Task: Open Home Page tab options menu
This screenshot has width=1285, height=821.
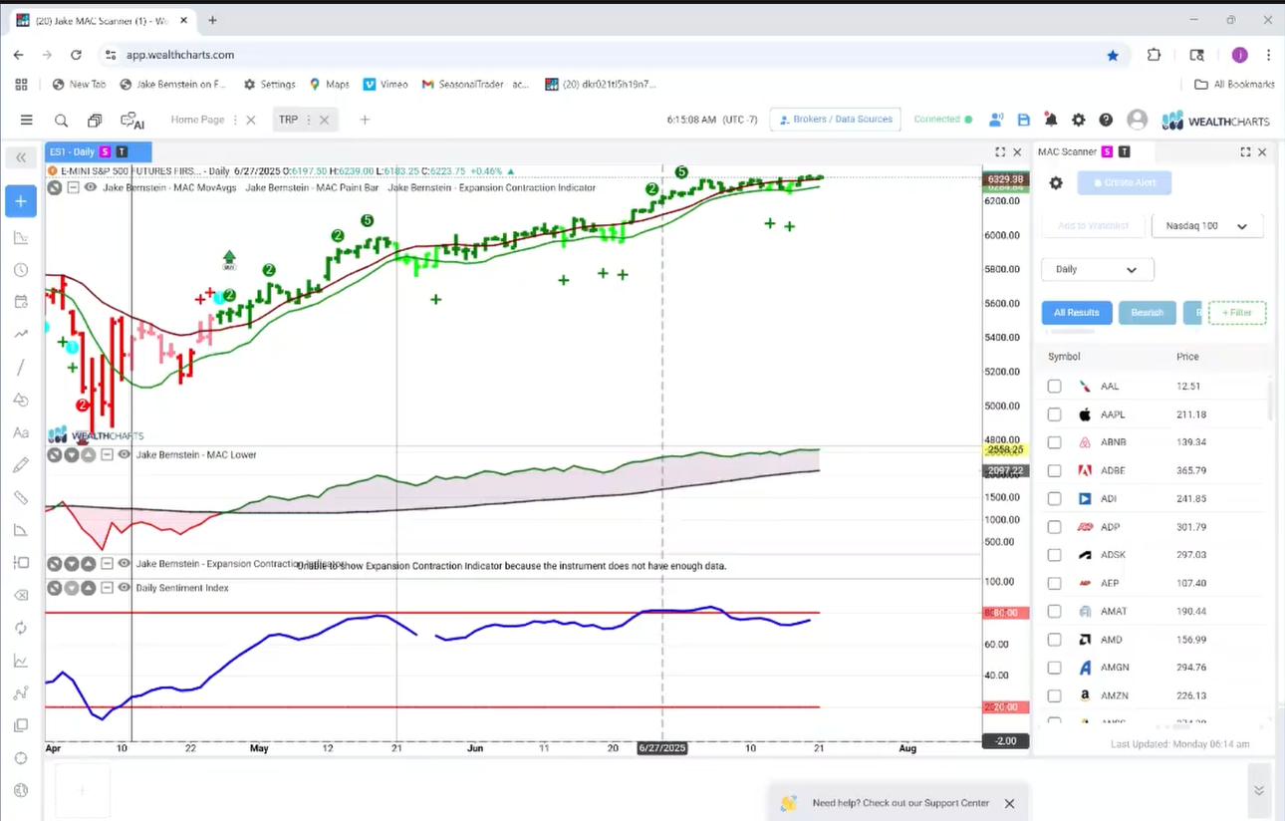Action: (x=235, y=120)
